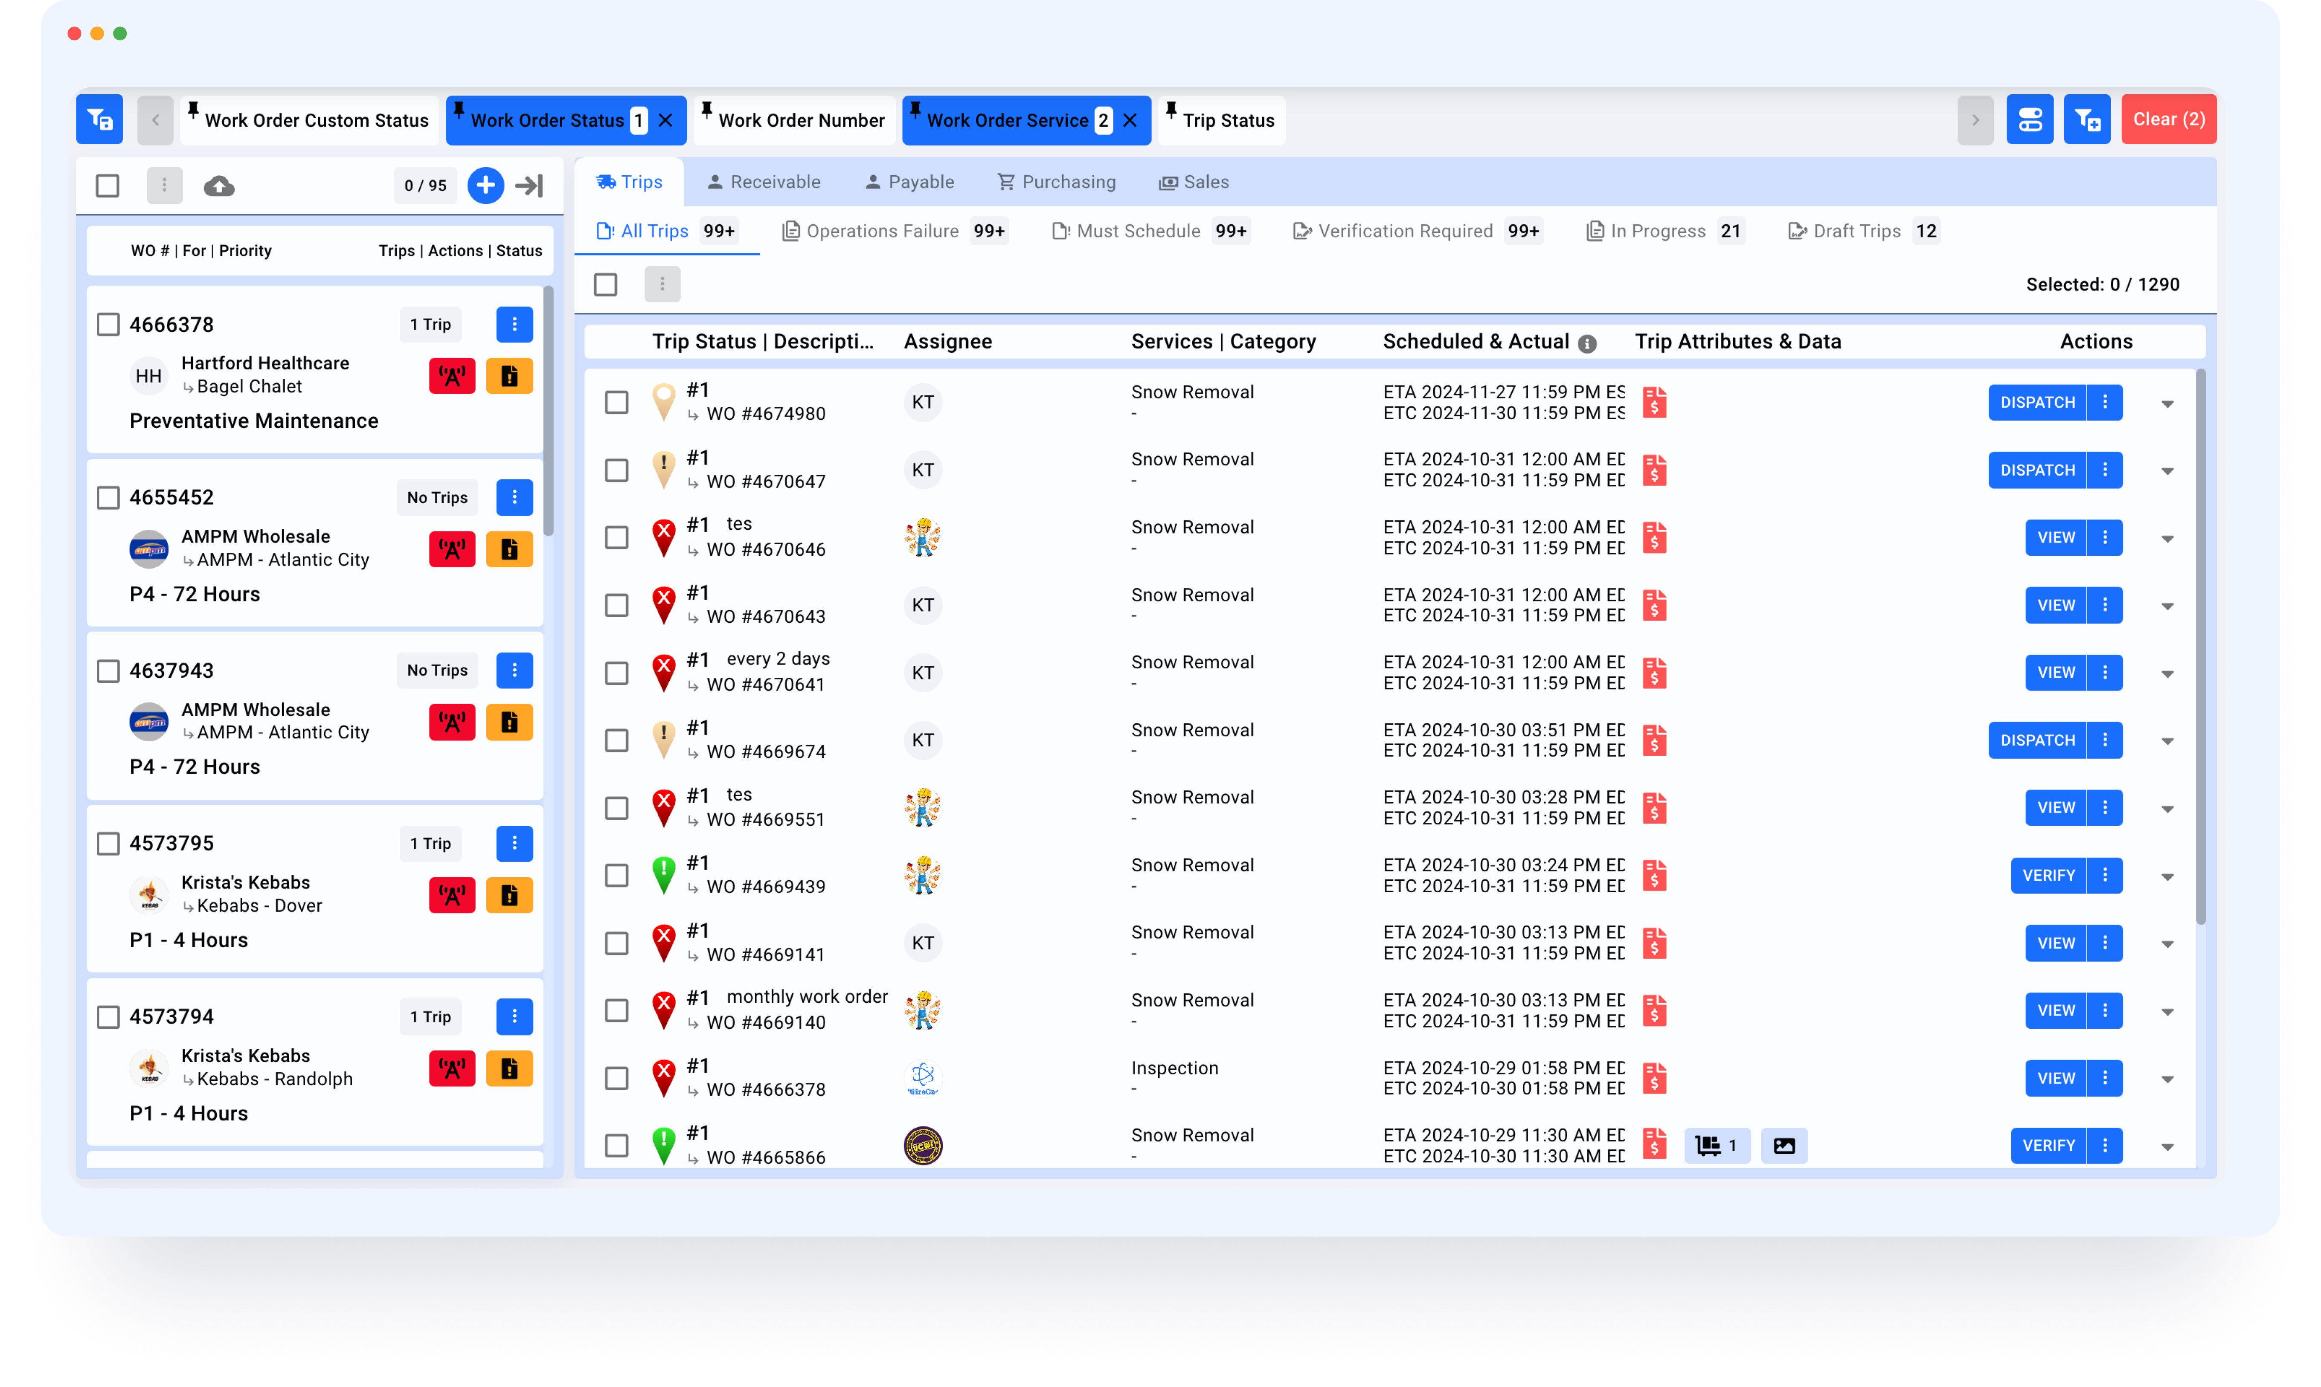Select the checkbox for work order 4637943
This screenshot has height=1387, width=2321.
pos(108,671)
